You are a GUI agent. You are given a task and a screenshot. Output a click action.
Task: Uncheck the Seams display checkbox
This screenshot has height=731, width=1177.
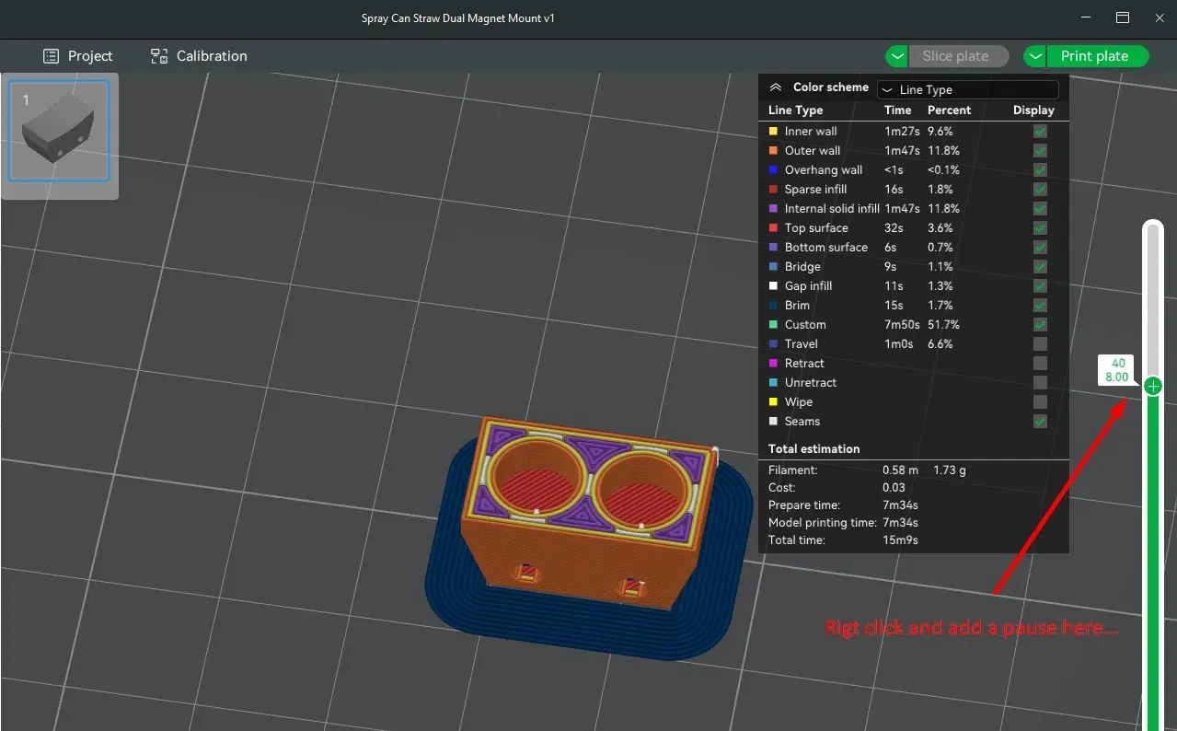tap(1040, 422)
